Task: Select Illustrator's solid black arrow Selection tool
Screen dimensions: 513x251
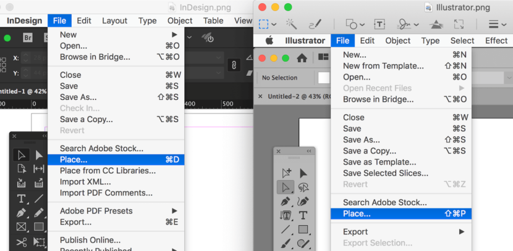Action: pyautogui.click(x=303, y=173)
